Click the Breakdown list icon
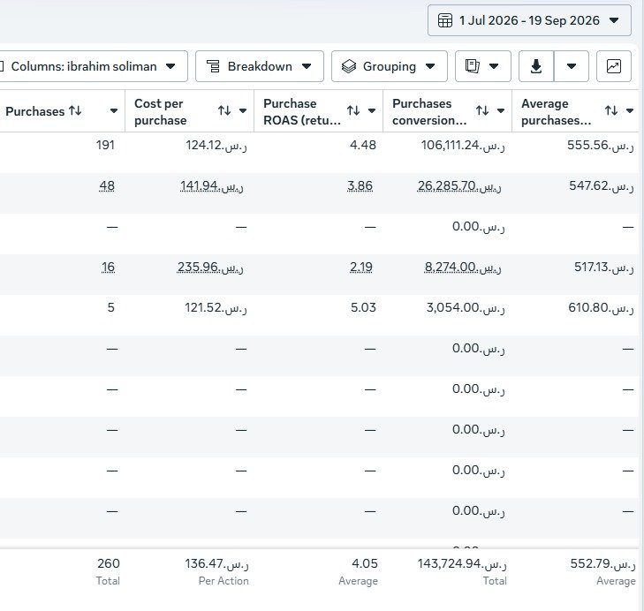Viewport: 644px width, 611px height. (x=213, y=66)
